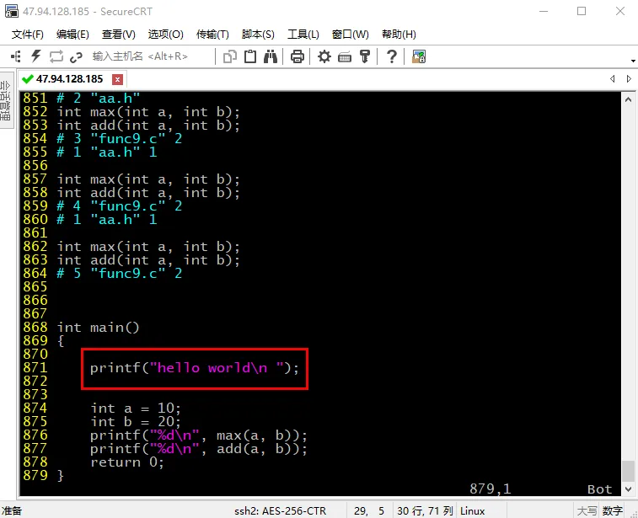
Task: Open the Session Manager toolbar icon
Action: pyautogui.click(x=16, y=56)
